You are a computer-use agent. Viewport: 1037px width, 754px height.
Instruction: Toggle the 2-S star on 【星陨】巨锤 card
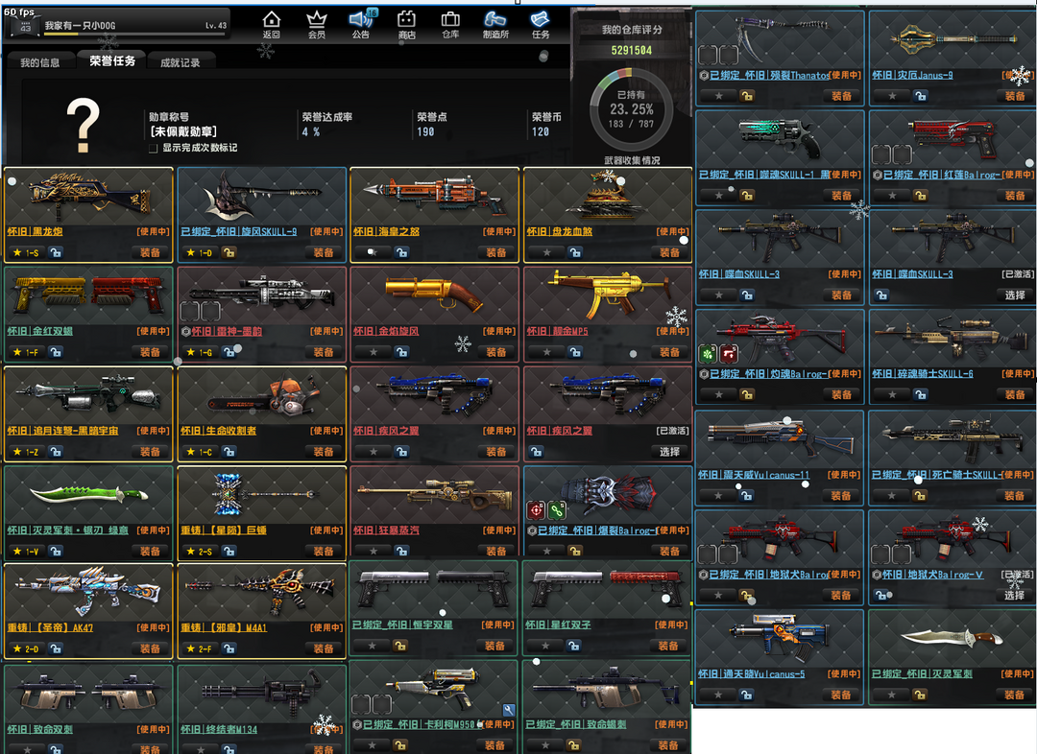[x=199, y=552]
